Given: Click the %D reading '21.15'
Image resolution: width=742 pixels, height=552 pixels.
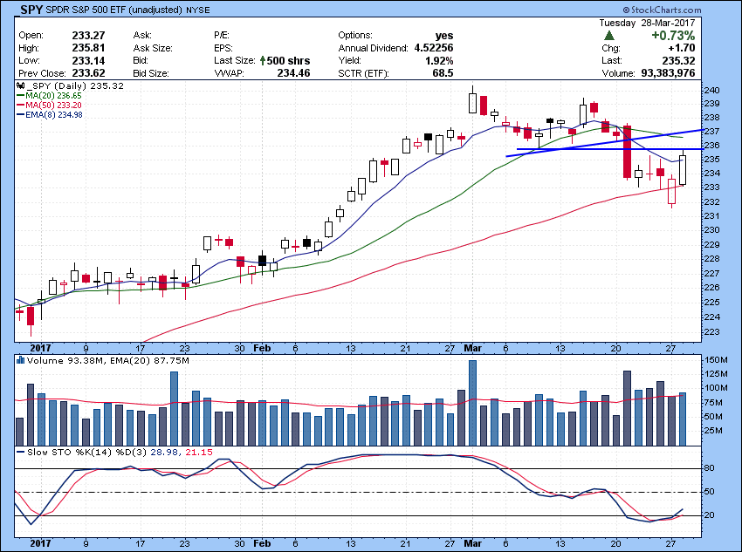Looking at the screenshot, I should click(199, 453).
